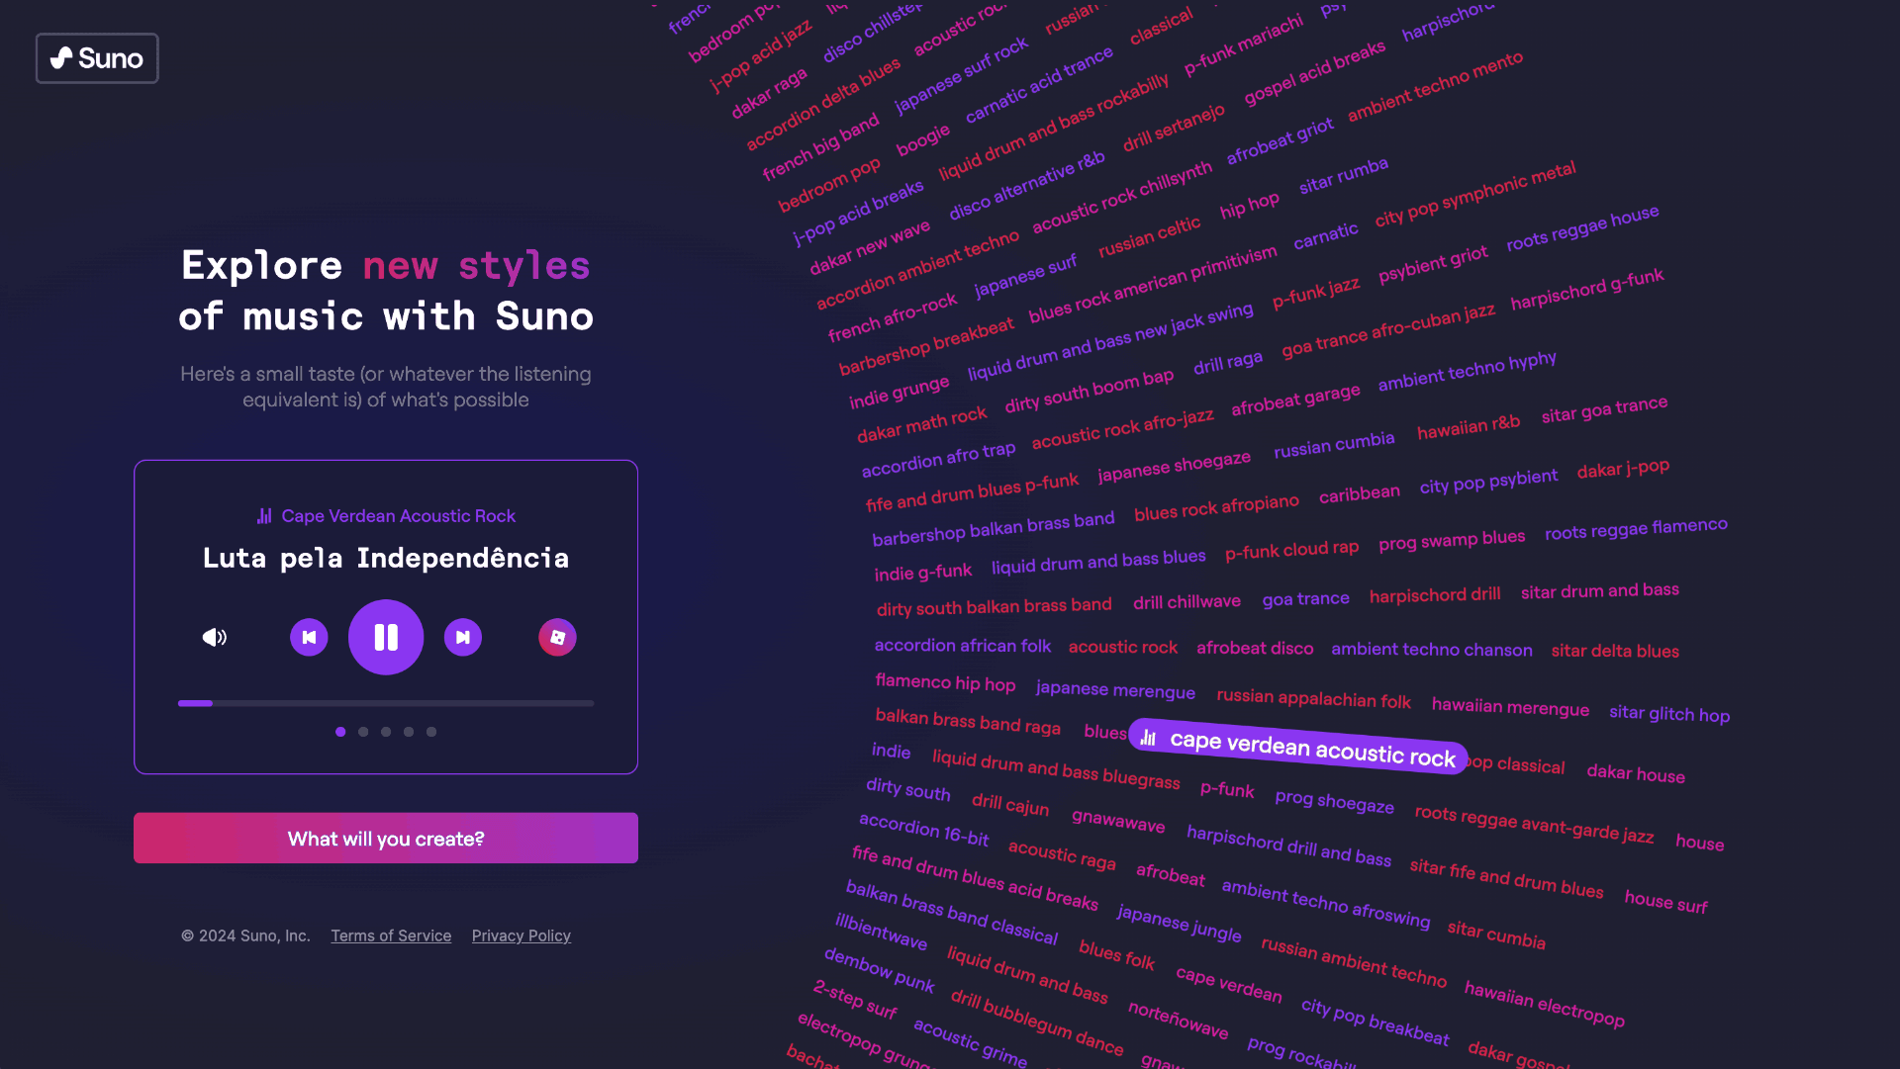
Task: Click the skip forward button
Action: pos(462,638)
